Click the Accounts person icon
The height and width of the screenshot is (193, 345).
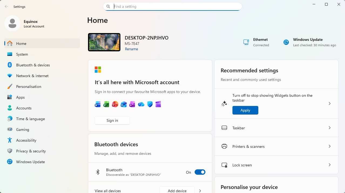click(x=10, y=108)
